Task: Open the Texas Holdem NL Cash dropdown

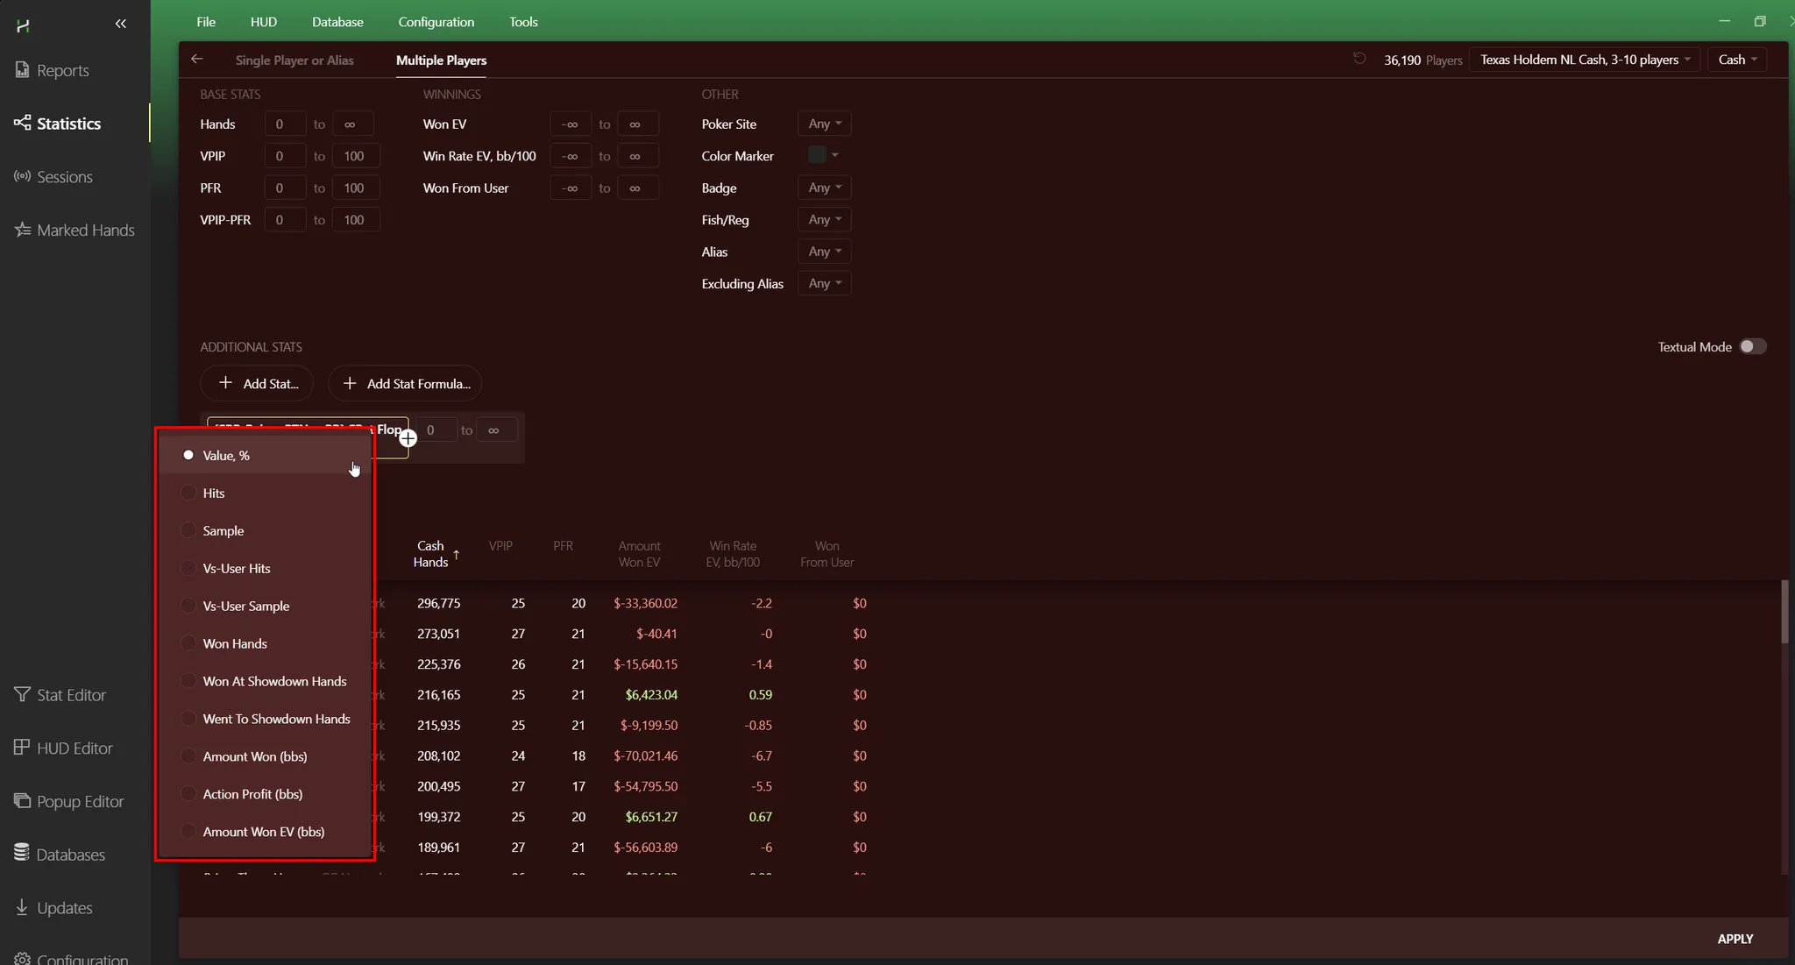Action: (x=1585, y=60)
